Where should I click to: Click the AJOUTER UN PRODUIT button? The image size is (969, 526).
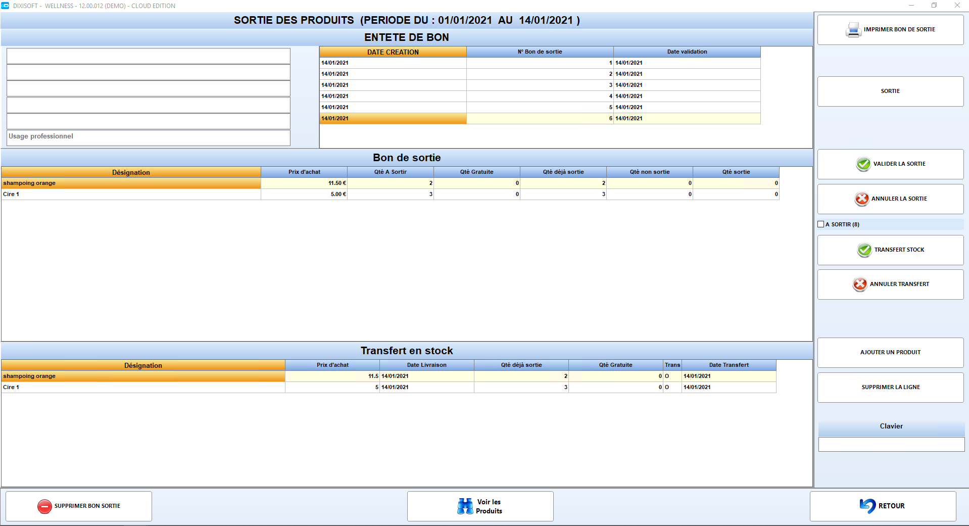[890, 353]
